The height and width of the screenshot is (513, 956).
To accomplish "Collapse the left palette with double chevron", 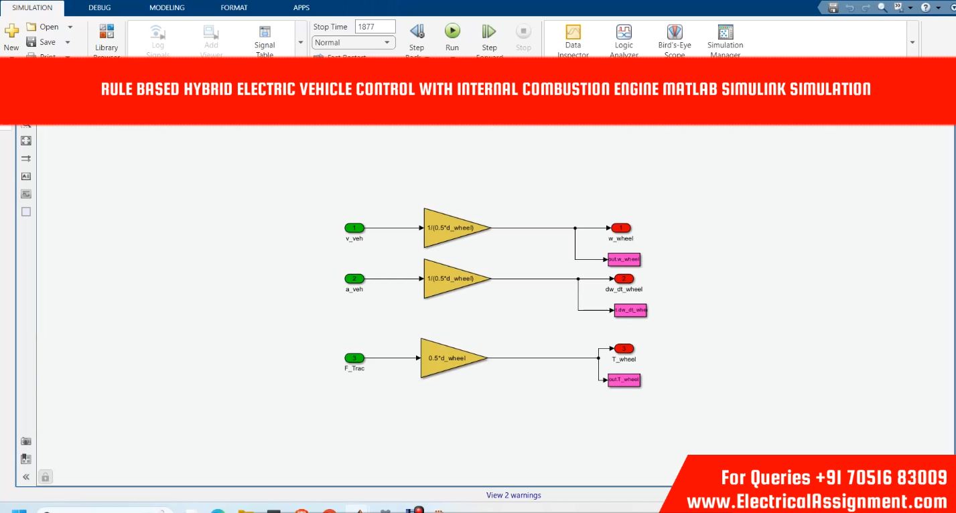I will tap(26, 477).
